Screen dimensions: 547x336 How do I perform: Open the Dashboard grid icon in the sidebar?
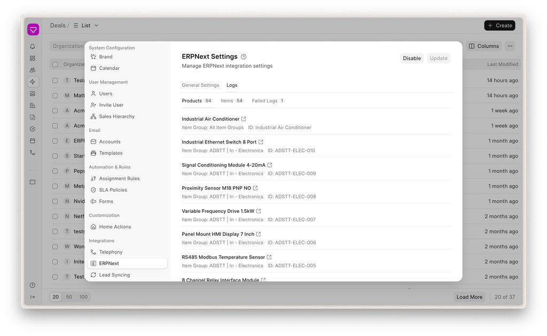(x=33, y=58)
